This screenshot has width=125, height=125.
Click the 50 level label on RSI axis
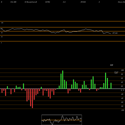coord(2,33)
